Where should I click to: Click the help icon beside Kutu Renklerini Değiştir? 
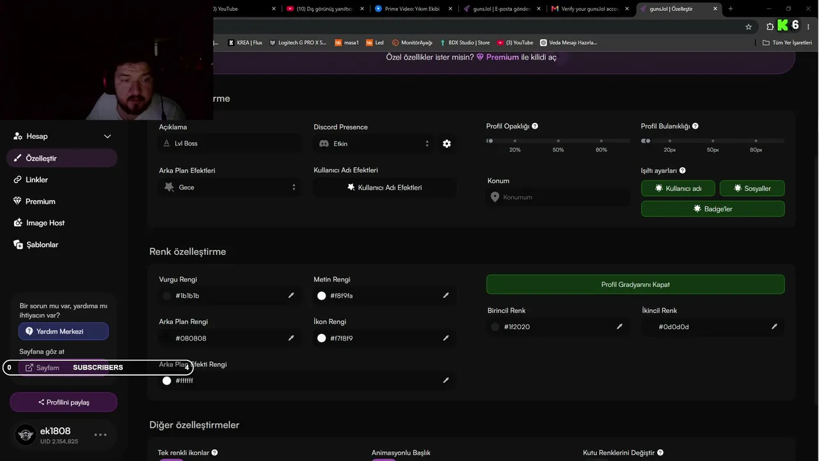coord(660,453)
